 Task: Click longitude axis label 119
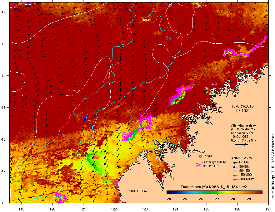[22, 209]
